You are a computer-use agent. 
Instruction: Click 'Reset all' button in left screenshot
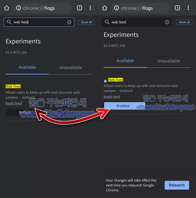pos(86,22)
